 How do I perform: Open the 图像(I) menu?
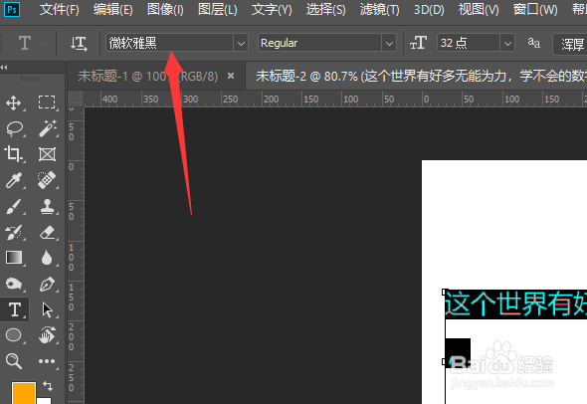coord(165,9)
